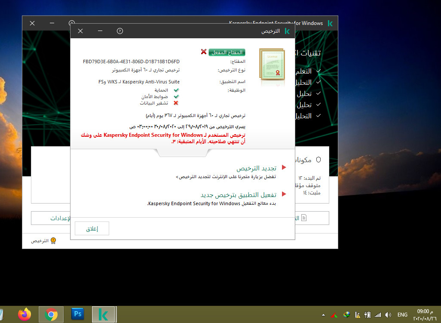Click red arrow beside Renew license
The width and height of the screenshot is (441, 323).
tap(284, 167)
